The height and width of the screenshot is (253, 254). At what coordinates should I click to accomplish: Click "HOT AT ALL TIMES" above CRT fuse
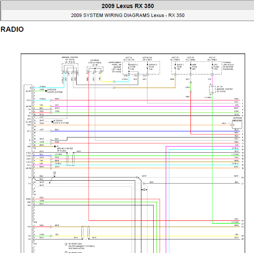[x=212, y=59]
